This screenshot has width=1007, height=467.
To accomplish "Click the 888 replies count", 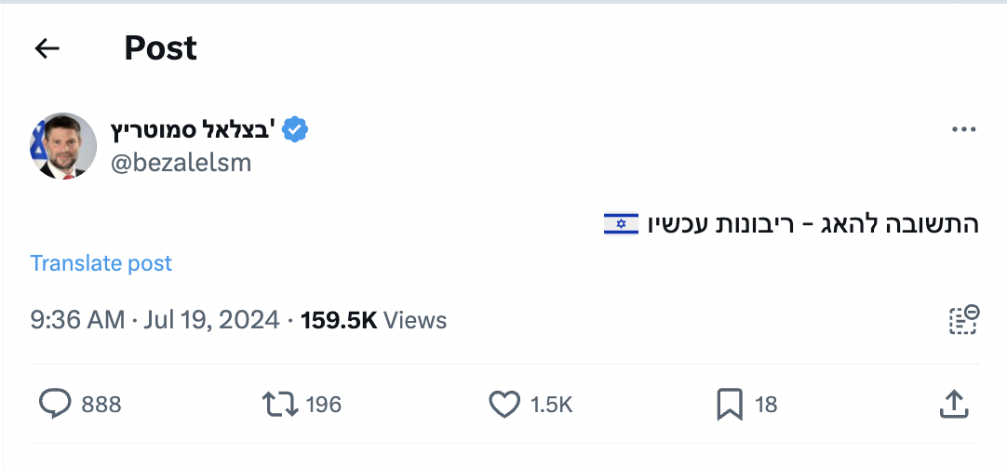I will (x=101, y=405).
